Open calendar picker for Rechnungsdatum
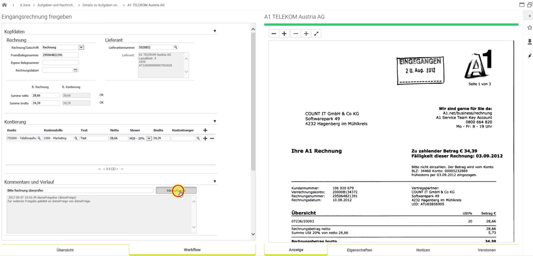533x256 pixels. click(76, 70)
